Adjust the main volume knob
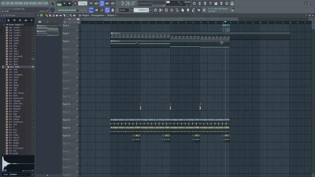Image resolution: width=315 pixels, height=177 pixels. coord(52,3)
